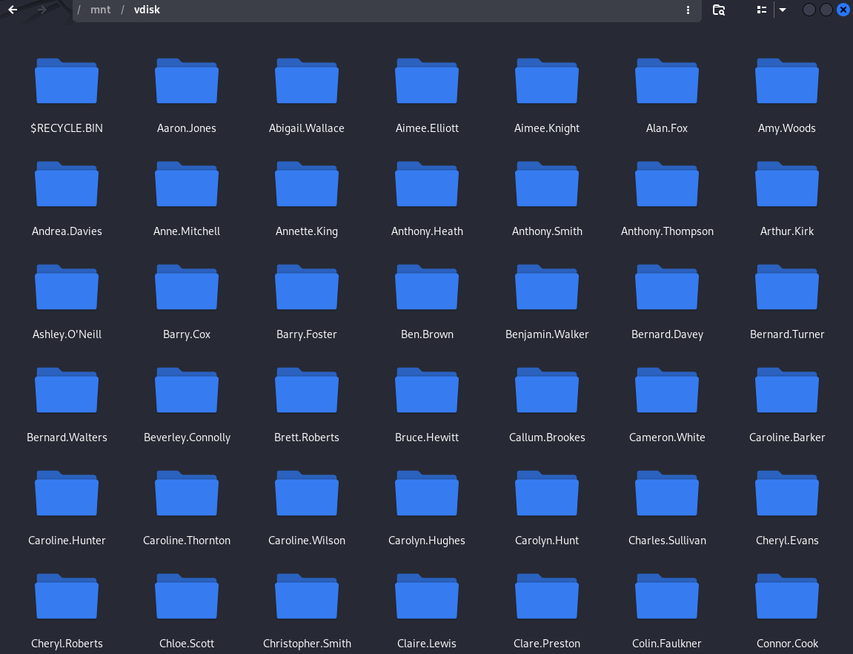Select the Abigail.Wallace folder icon
The image size is (853, 654).
(307, 81)
